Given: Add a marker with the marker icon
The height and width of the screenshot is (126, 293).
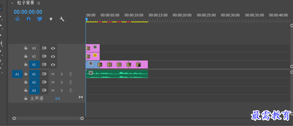Looking at the screenshot, I should [x=51, y=19].
